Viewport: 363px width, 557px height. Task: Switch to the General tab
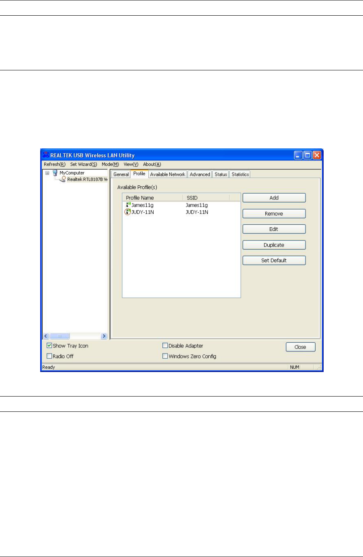coord(121,175)
